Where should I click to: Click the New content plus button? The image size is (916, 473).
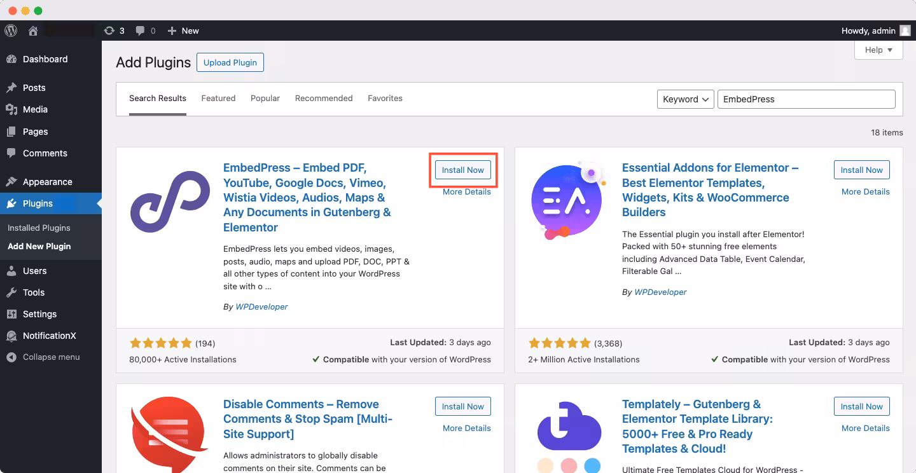[183, 31]
